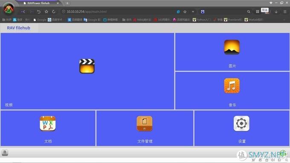Open the file management icon

click(145, 123)
